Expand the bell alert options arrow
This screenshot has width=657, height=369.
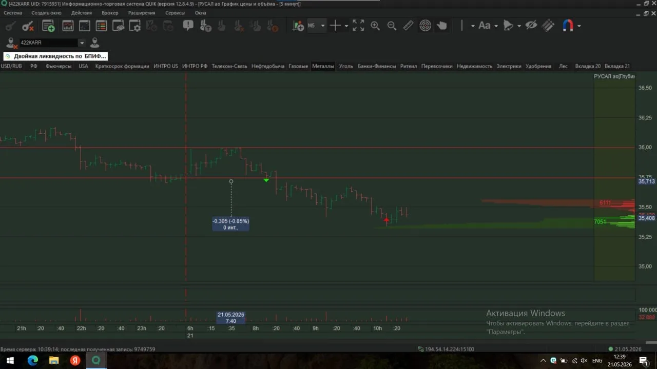(519, 26)
